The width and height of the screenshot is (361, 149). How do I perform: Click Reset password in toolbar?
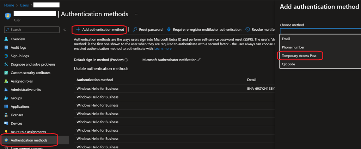click(x=148, y=30)
